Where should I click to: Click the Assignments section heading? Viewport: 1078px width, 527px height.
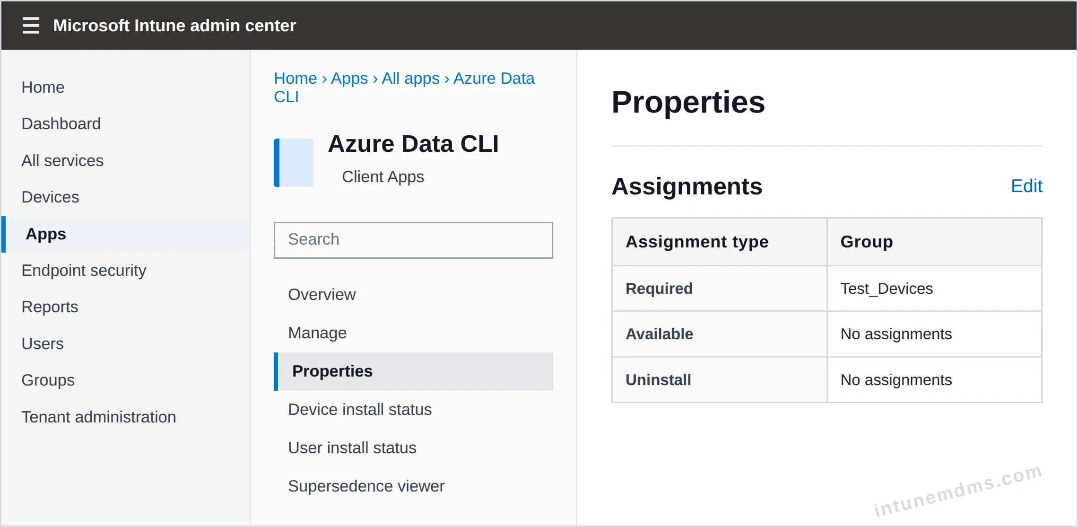click(687, 186)
